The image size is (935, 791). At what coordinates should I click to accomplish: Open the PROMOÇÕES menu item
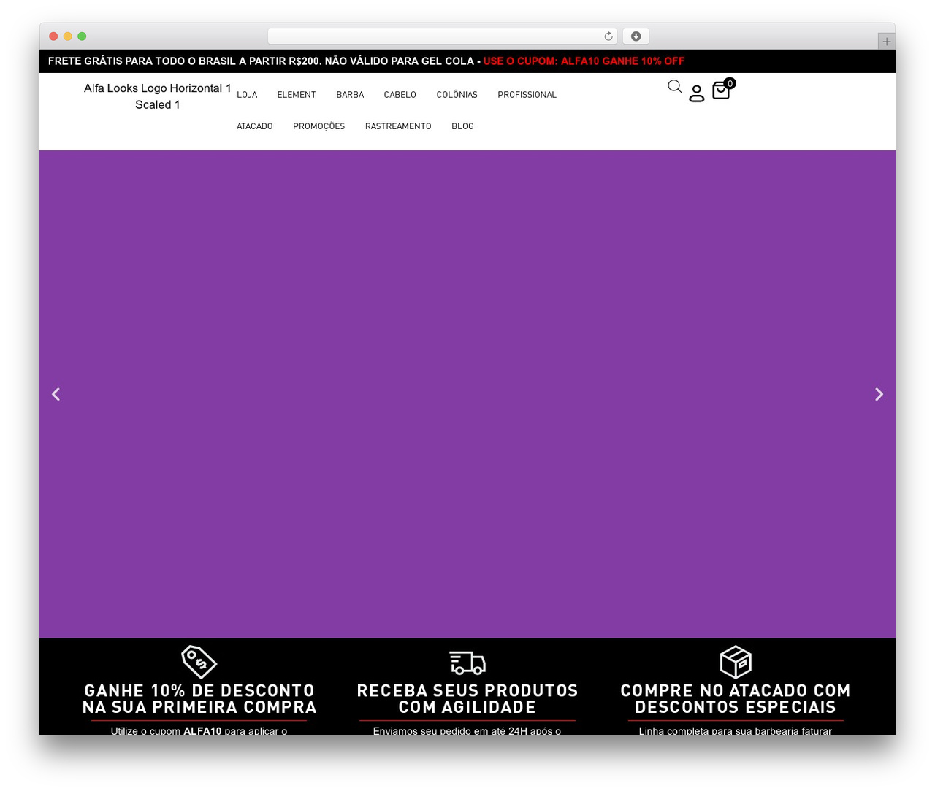tap(319, 126)
